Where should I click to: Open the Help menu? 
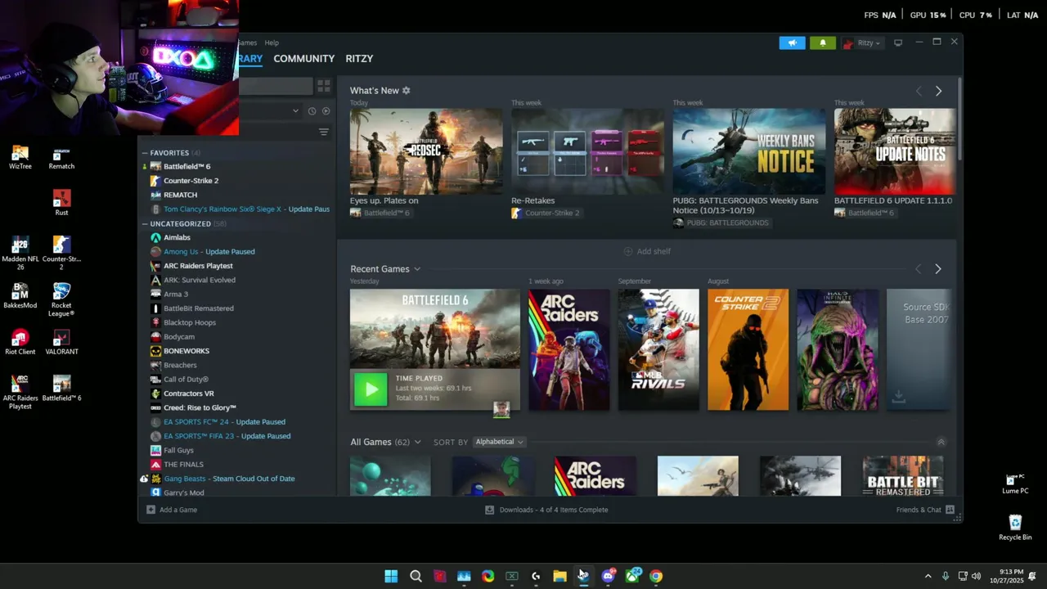[272, 43]
